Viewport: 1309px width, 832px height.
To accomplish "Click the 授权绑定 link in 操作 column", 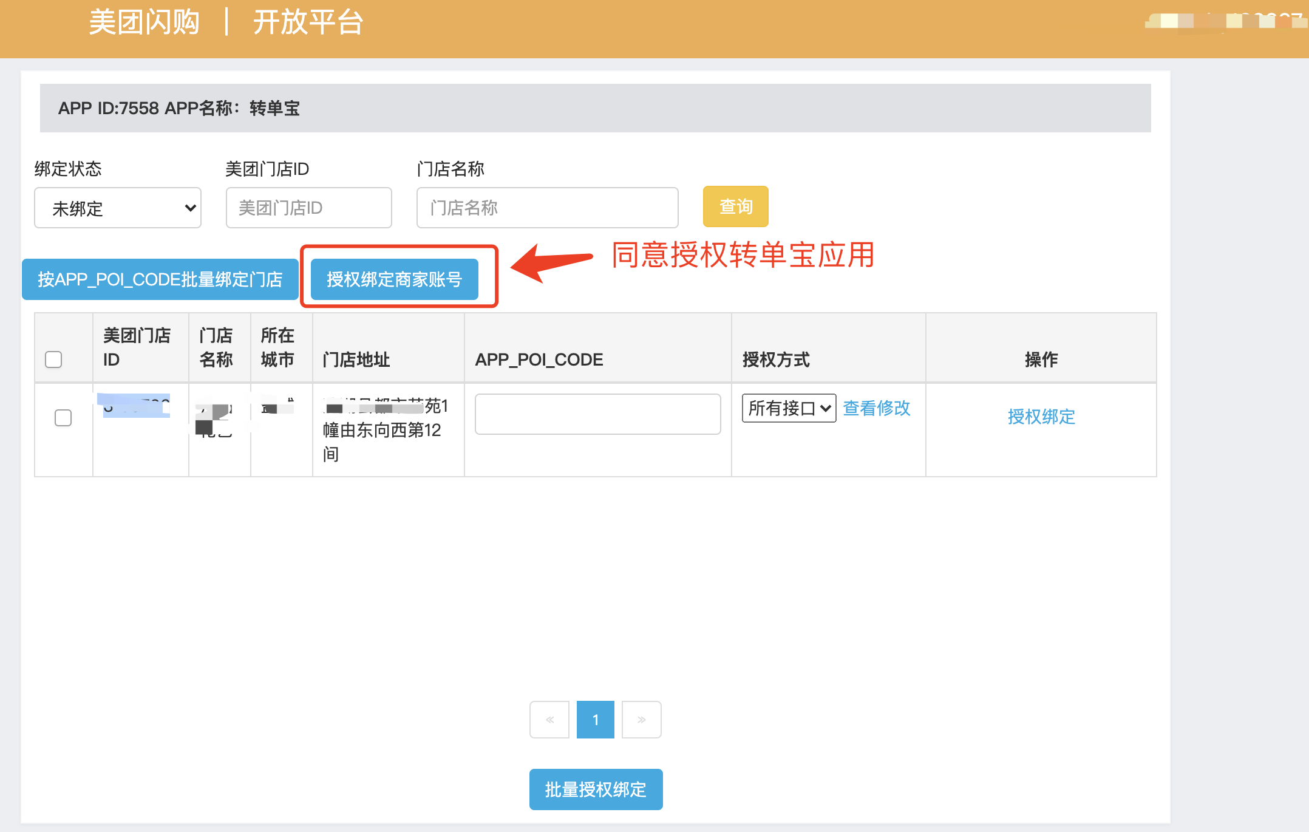I will pyautogui.click(x=1041, y=417).
